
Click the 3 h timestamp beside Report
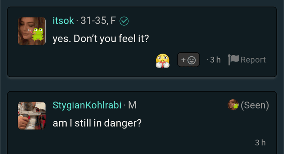click(215, 60)
